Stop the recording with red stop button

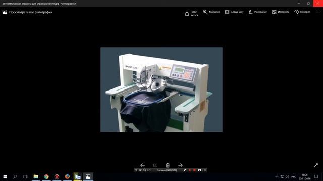pos(194,170)
